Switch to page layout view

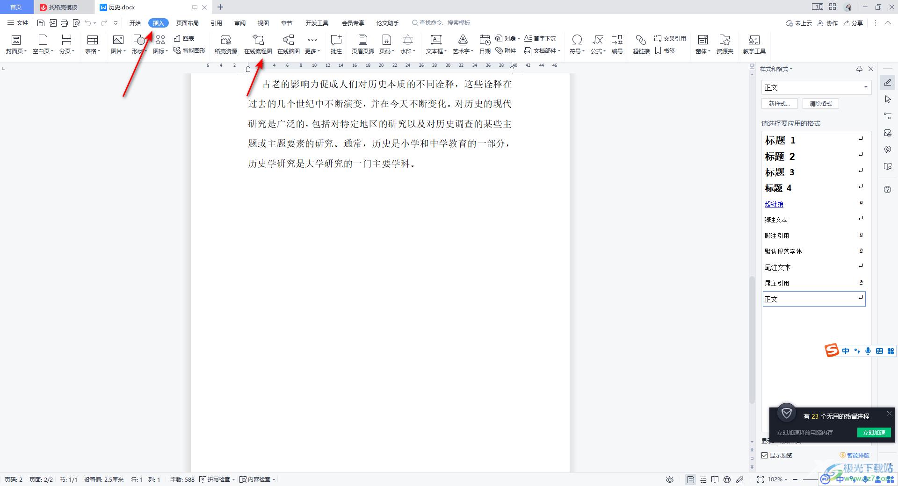click(690, 479)
